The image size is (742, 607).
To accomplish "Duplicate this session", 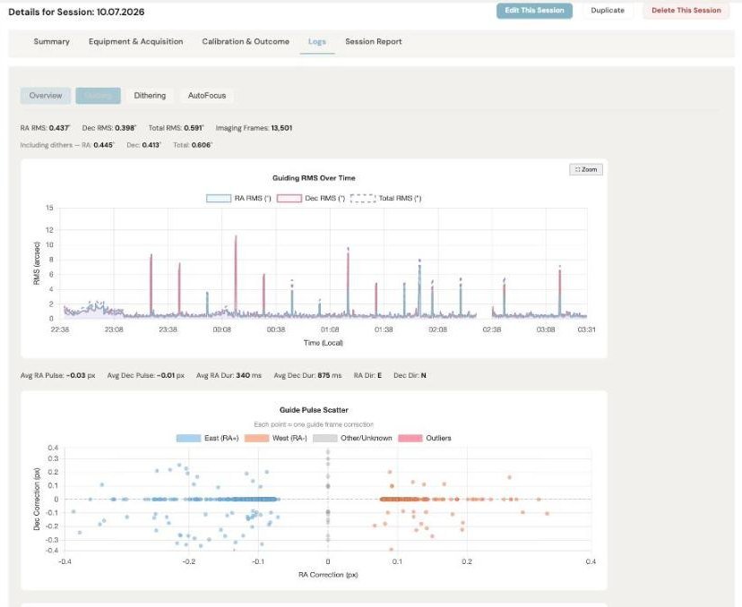I will (x=608, y=11).
